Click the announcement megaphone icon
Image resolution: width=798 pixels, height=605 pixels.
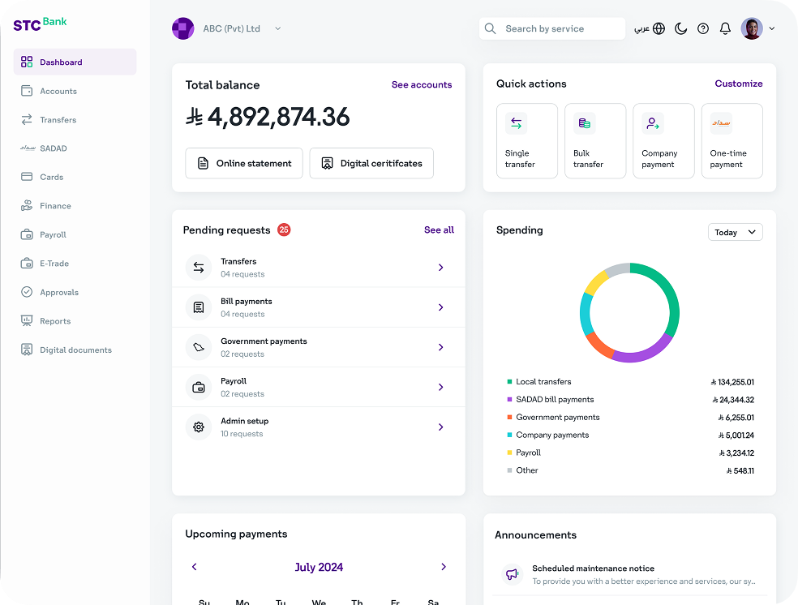[x=512, y=574]
